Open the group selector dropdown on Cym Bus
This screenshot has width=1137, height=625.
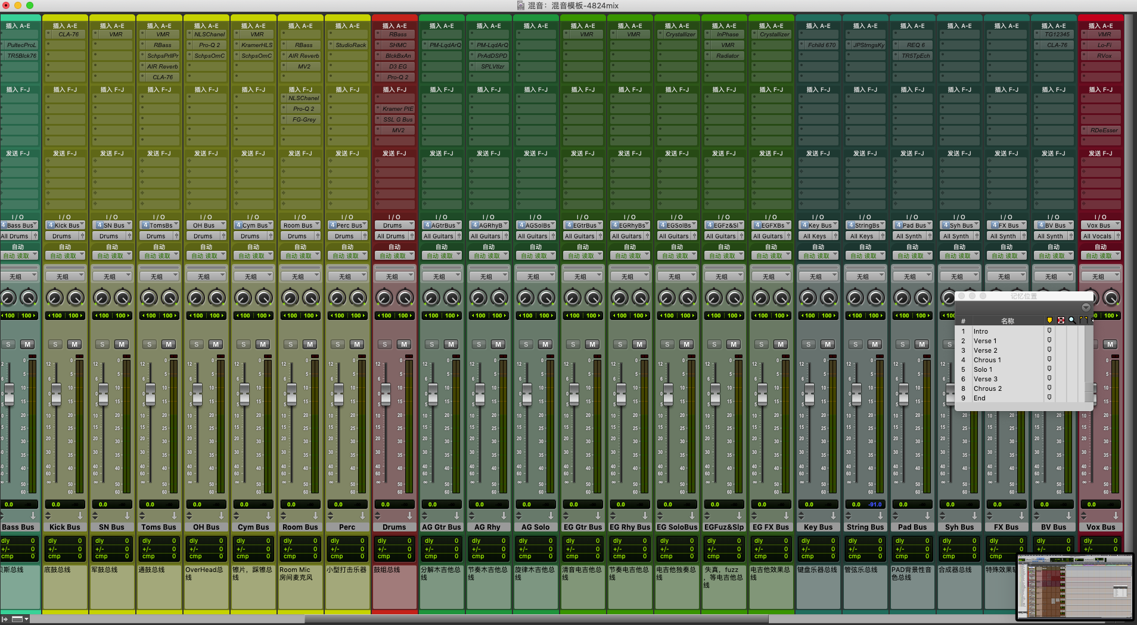(253, 276)
